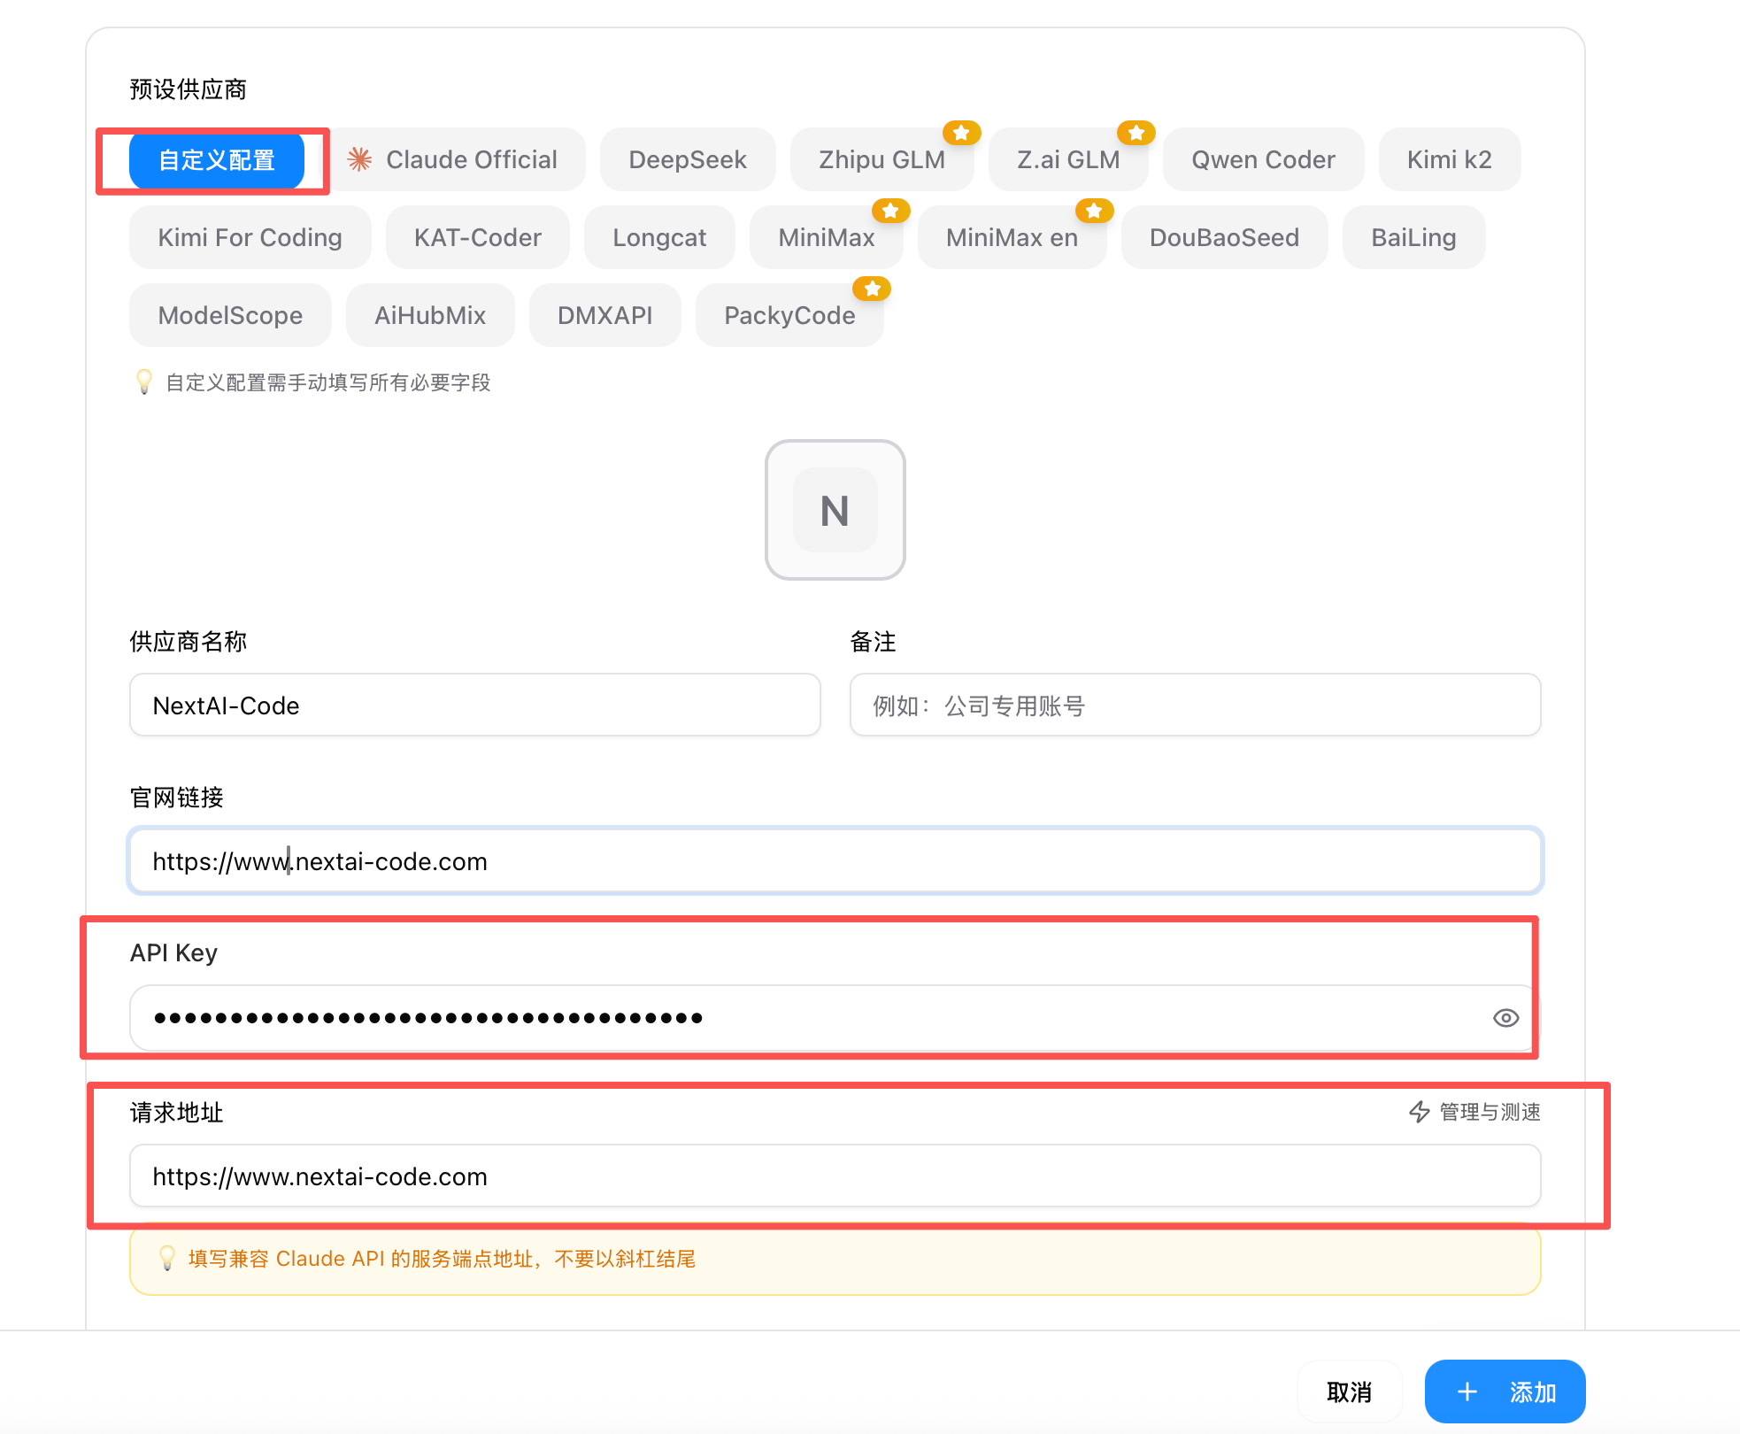
Task: Switch to the DouBaoSeed preset
Action: coord(1223,238)
